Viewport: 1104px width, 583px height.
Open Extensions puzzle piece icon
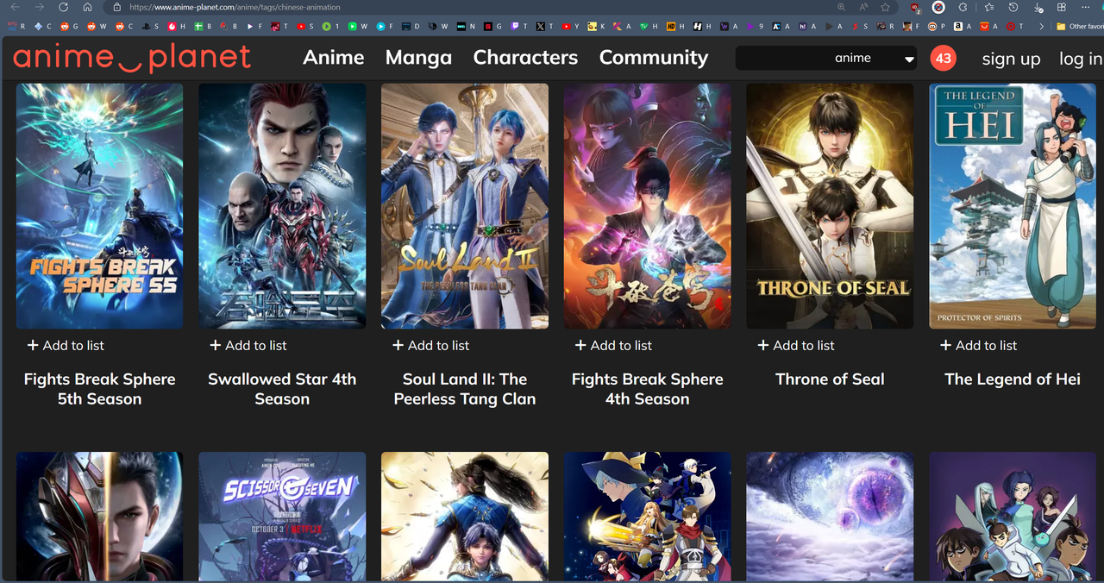pos(963,7)
